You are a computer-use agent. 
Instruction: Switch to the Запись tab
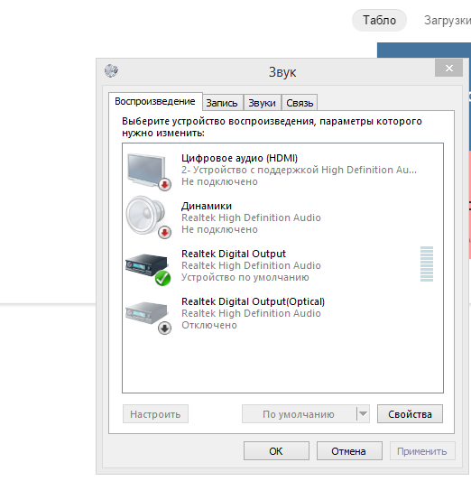click(x=222, y=103)
